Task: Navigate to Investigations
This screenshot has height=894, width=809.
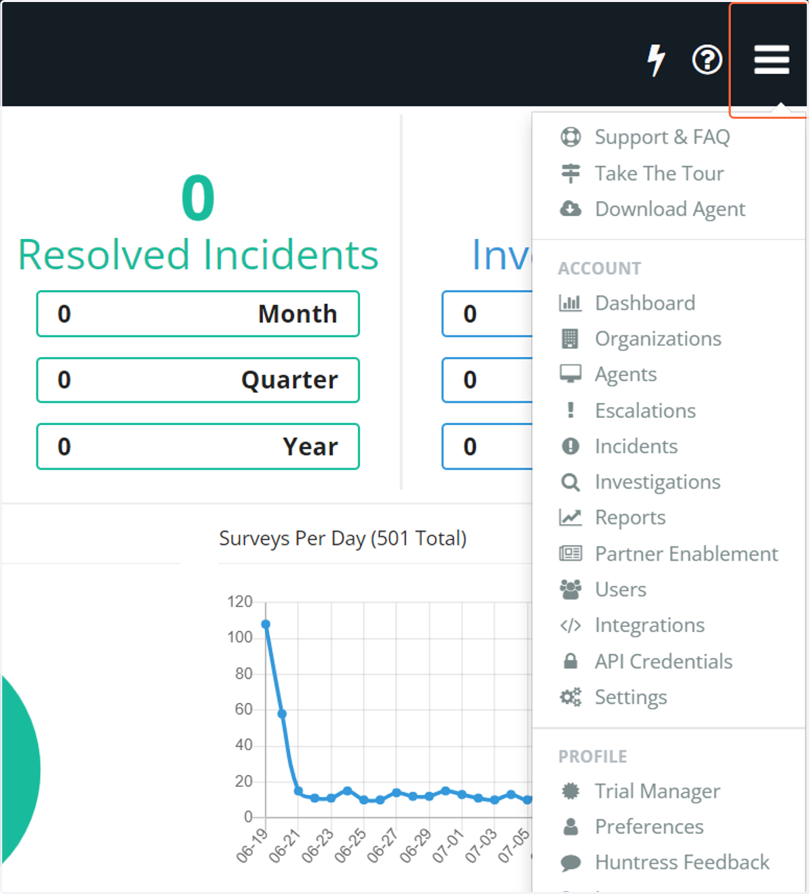Action: tap(657, 482)
